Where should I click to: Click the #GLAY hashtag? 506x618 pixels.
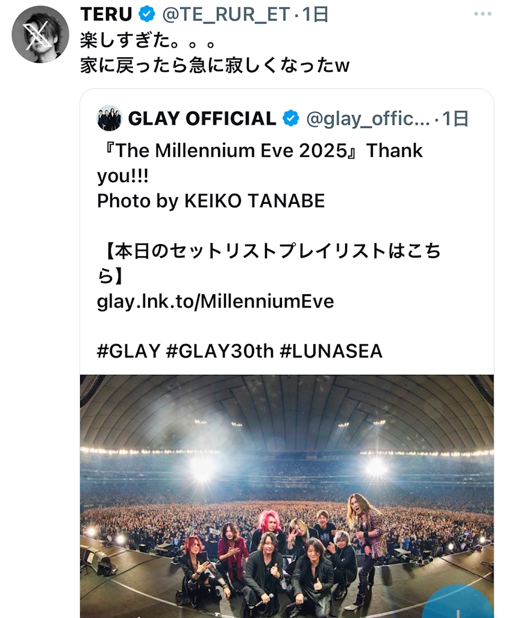pyautogui.click(x=128, y=351)
